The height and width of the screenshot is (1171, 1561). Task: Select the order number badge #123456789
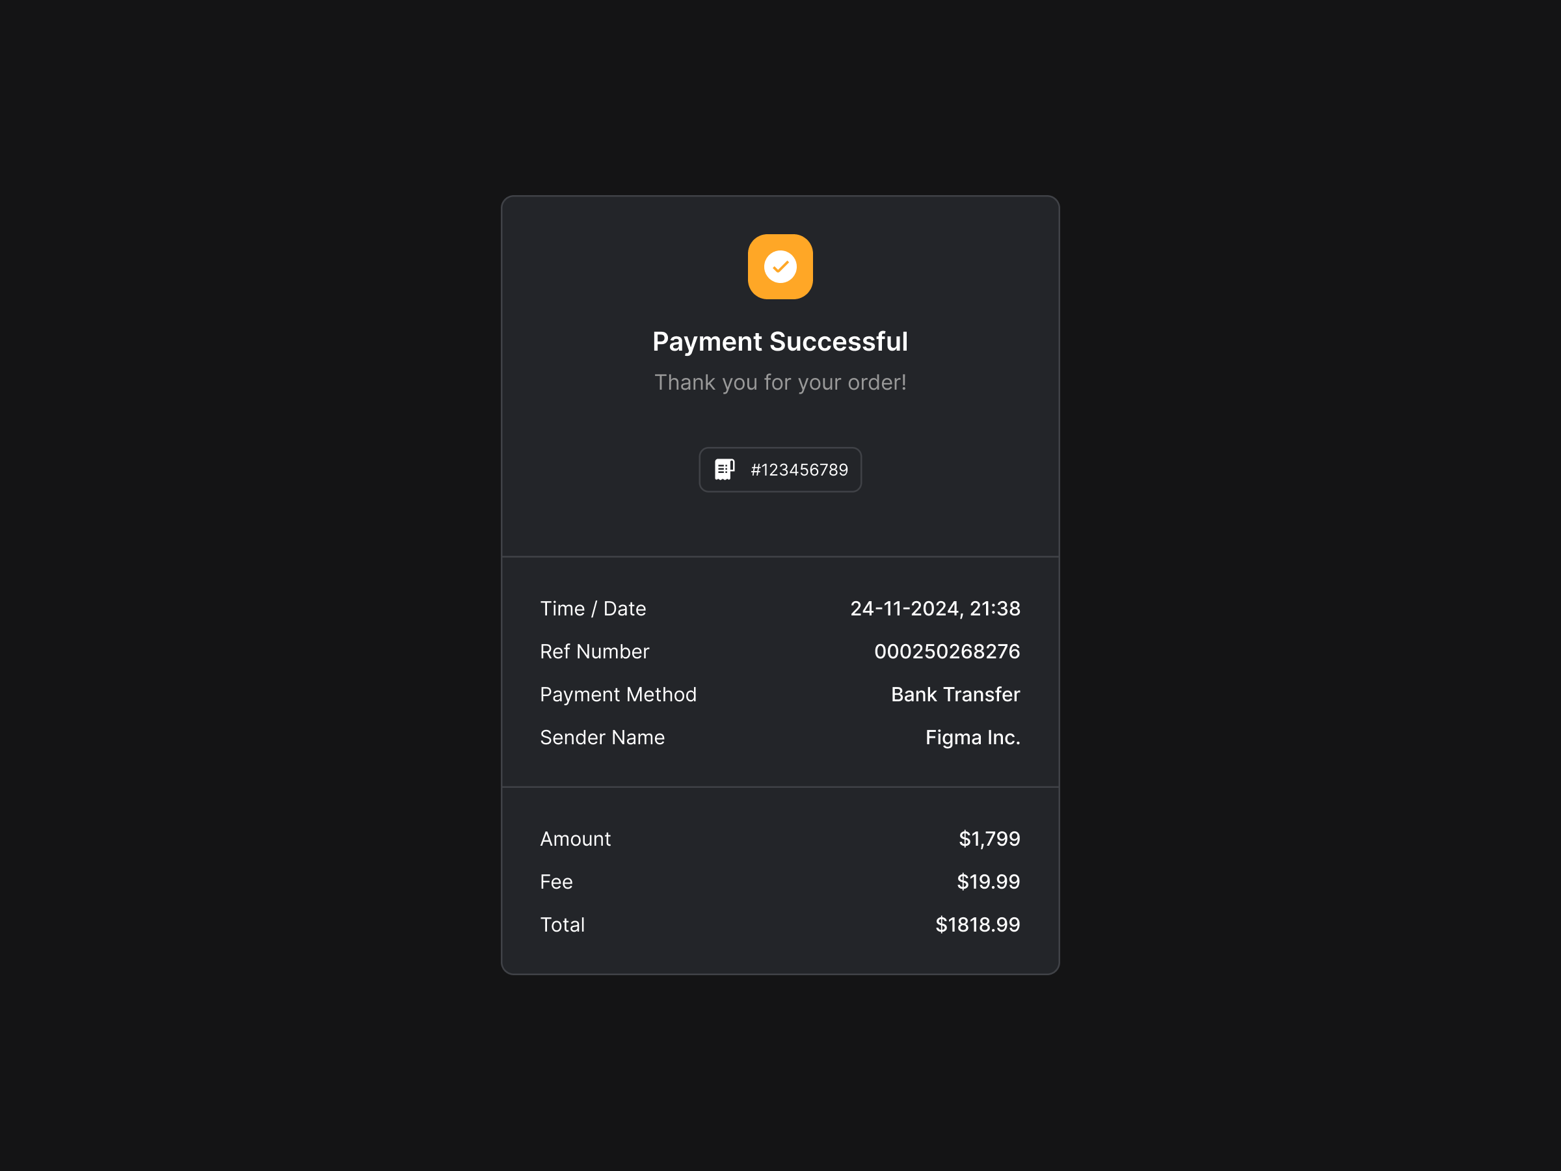tap(780, 470)
